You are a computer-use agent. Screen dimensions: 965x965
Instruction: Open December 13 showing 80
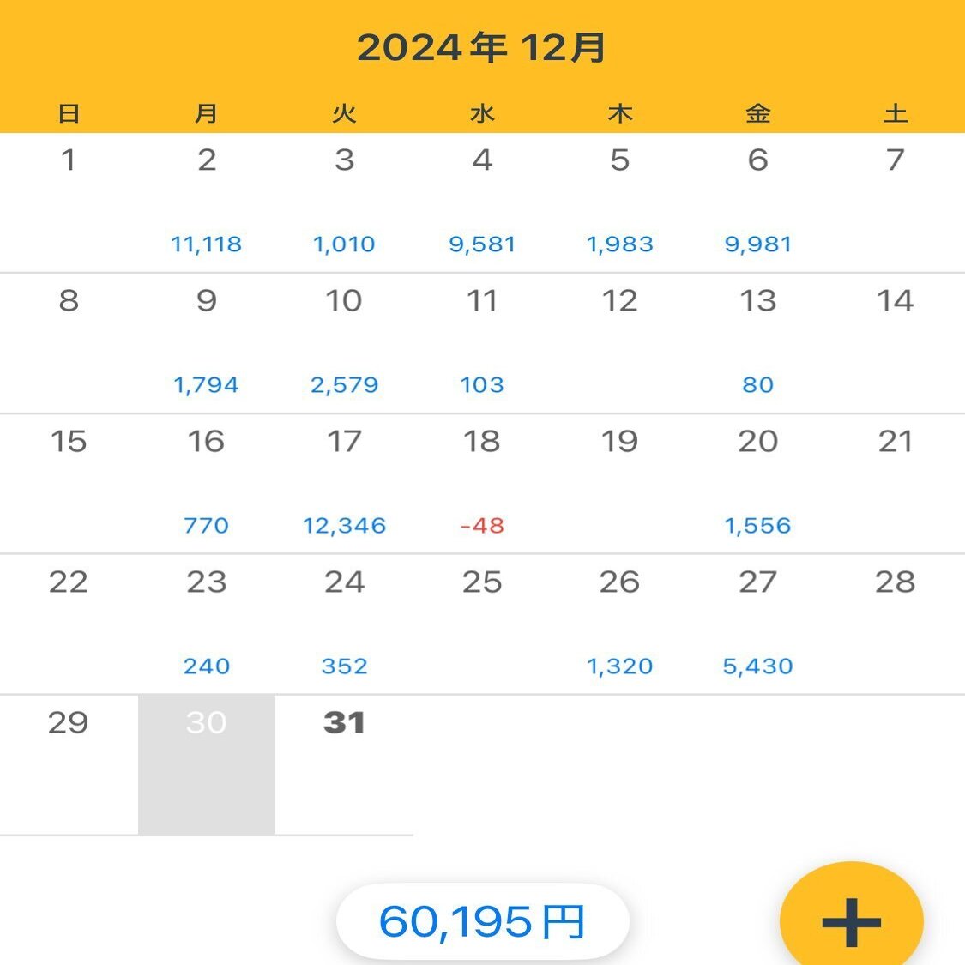757,343
